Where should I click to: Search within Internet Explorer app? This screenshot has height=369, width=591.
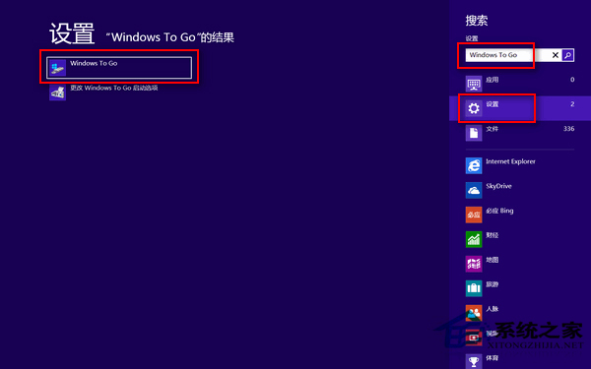coord(520,165)
